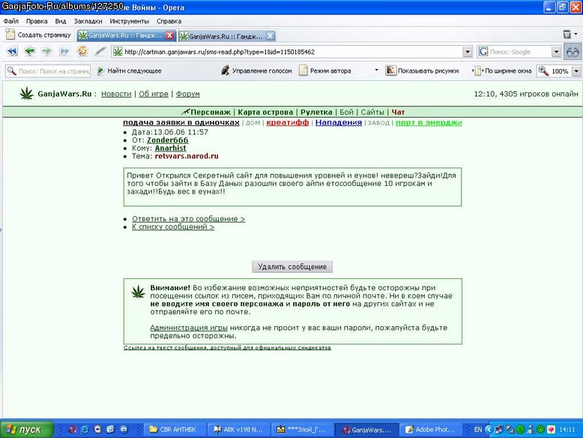Open the Инструменты menu
Viewport: 583px width, 438px height.
[x=129, y=21]
